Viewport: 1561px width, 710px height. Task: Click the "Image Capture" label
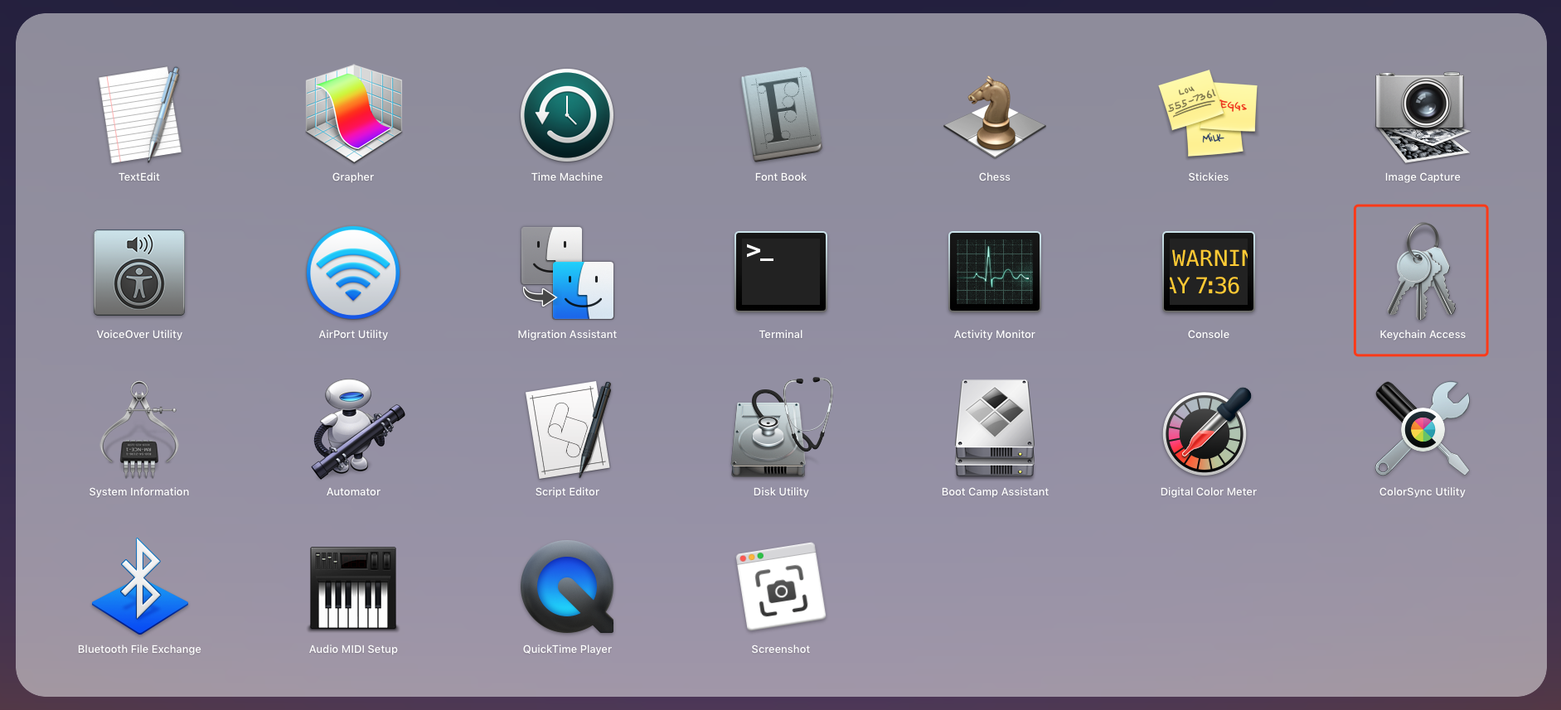[1423, 177]
